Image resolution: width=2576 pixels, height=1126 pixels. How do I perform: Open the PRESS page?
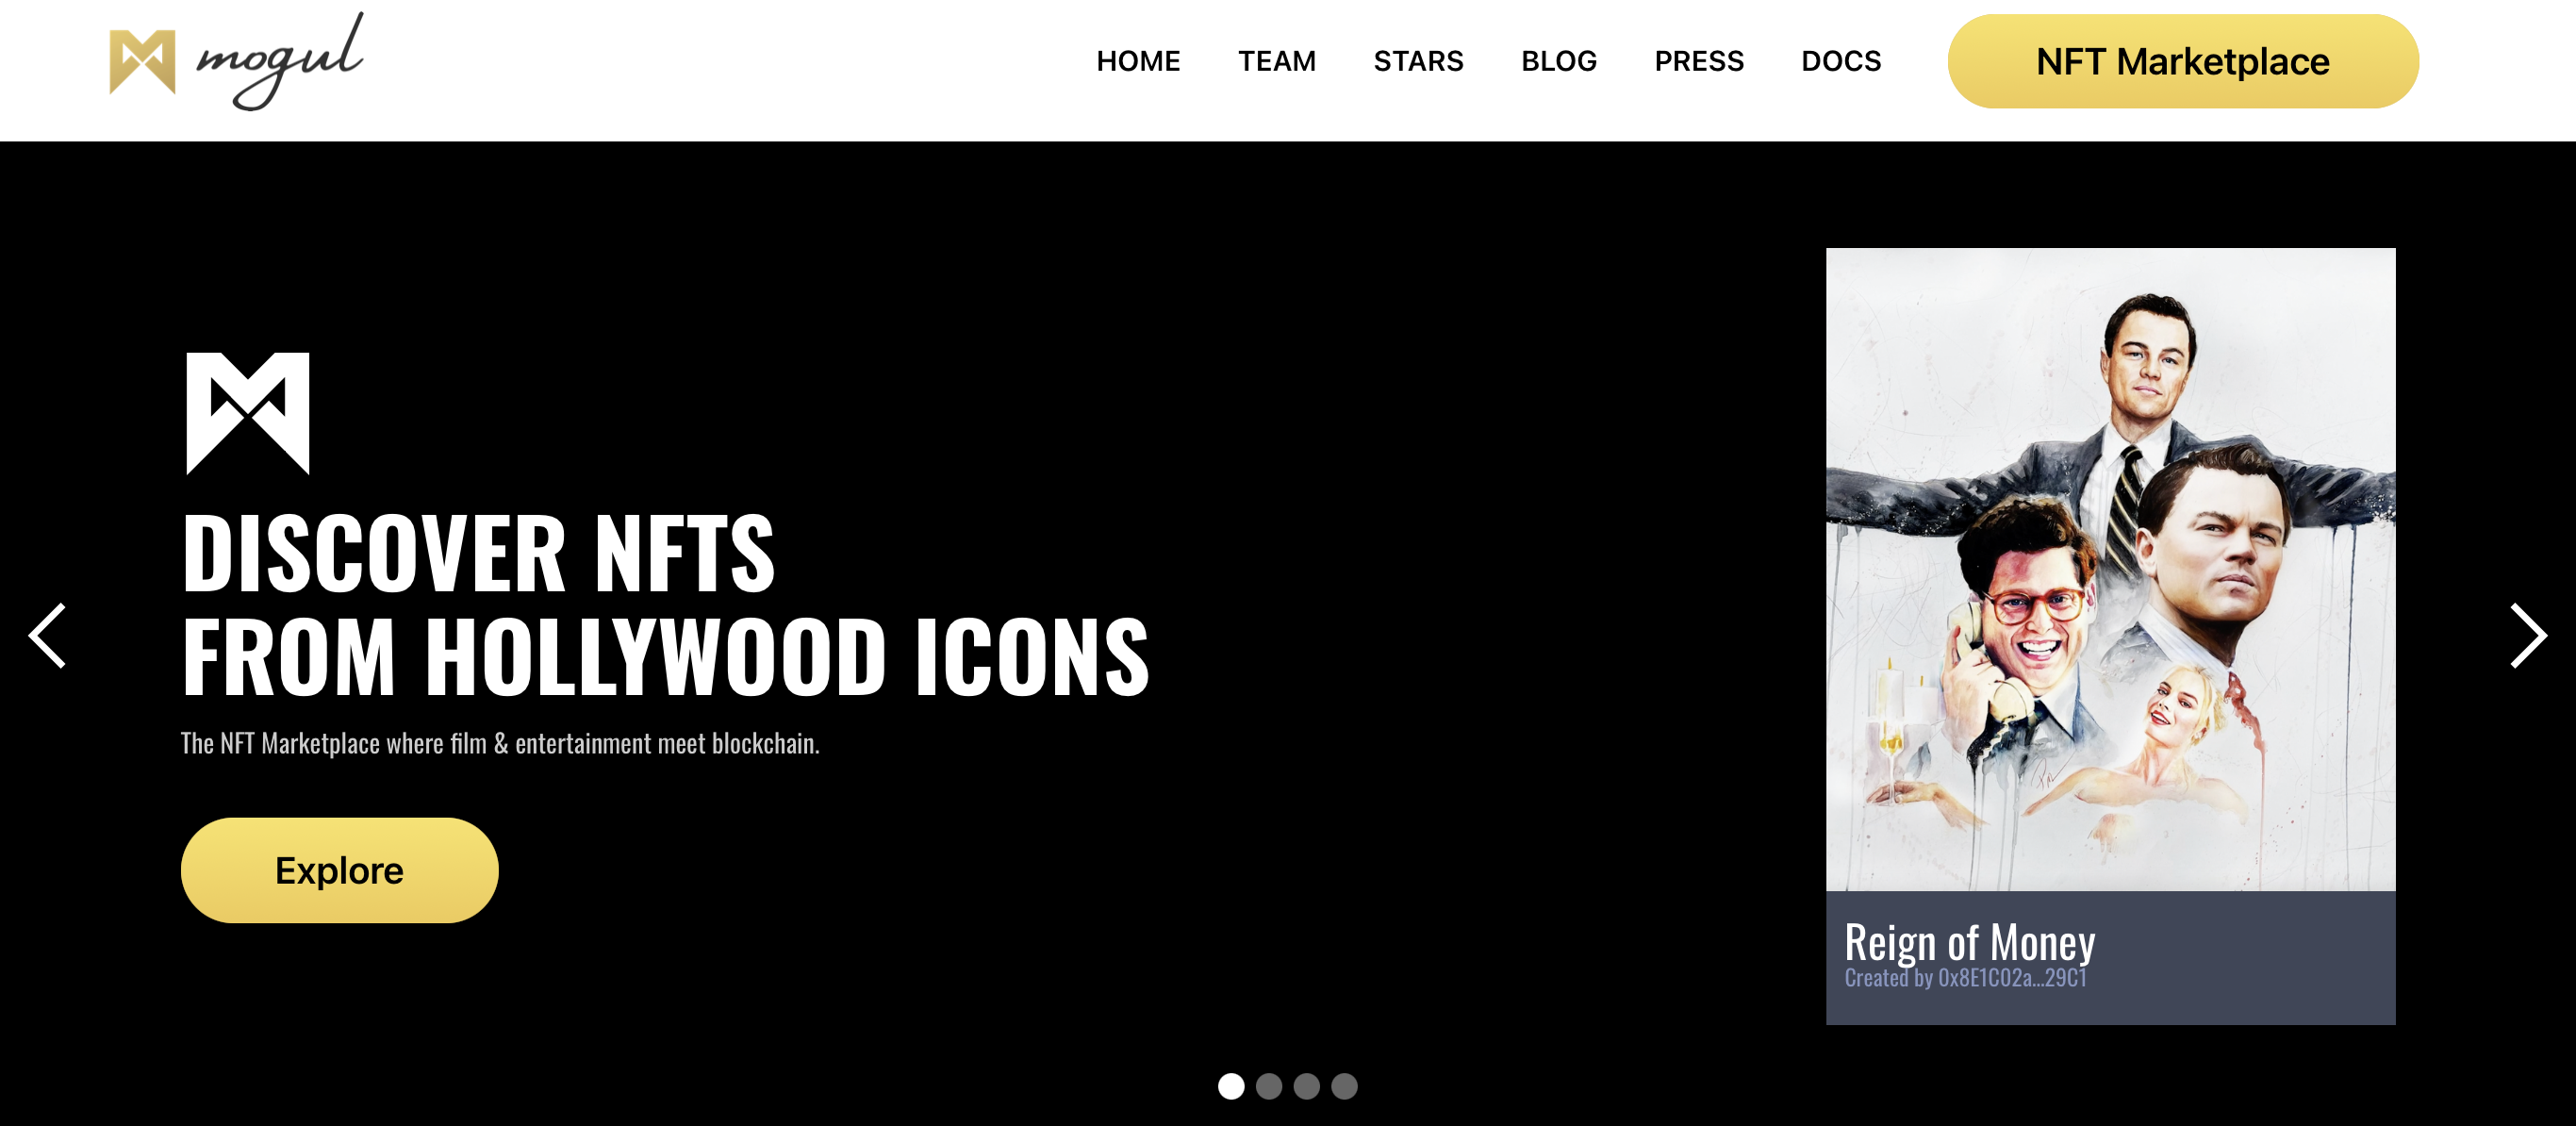tap(1699, 61)
